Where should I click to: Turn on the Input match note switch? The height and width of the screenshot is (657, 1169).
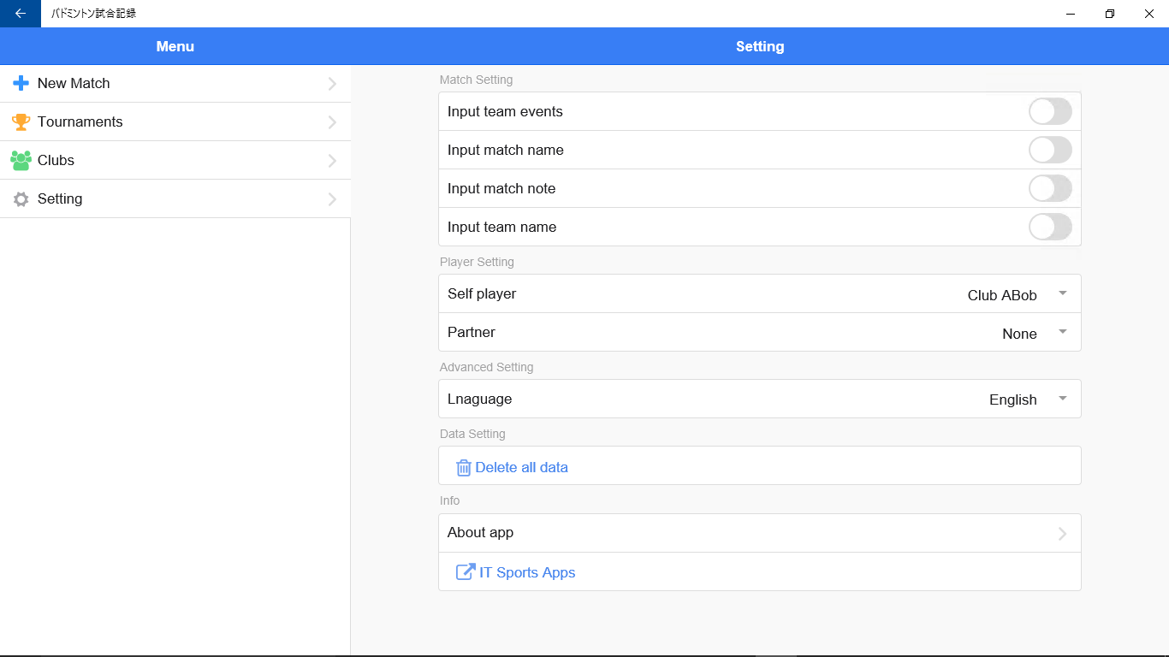1050,189
